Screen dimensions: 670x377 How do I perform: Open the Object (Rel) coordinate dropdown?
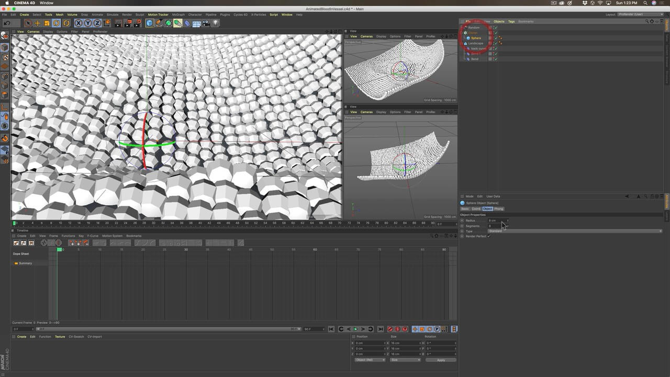[370, 360]
